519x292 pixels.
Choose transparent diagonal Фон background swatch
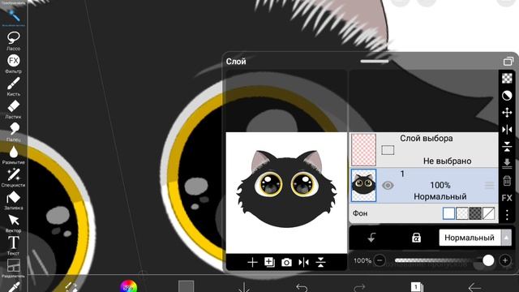coord(488,213)
